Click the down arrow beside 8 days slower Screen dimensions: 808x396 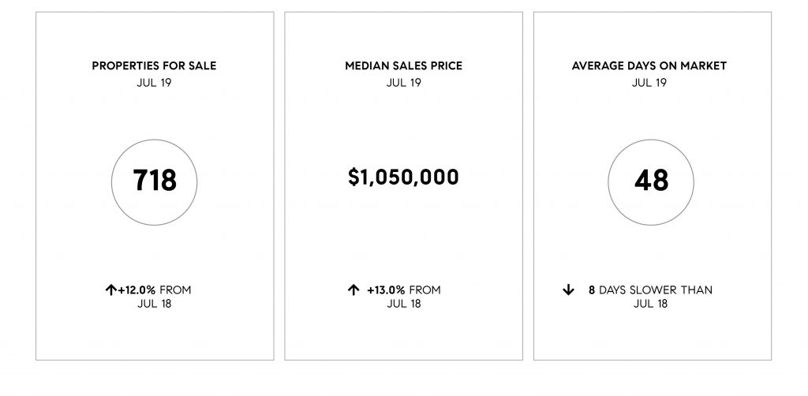point(568,290)
